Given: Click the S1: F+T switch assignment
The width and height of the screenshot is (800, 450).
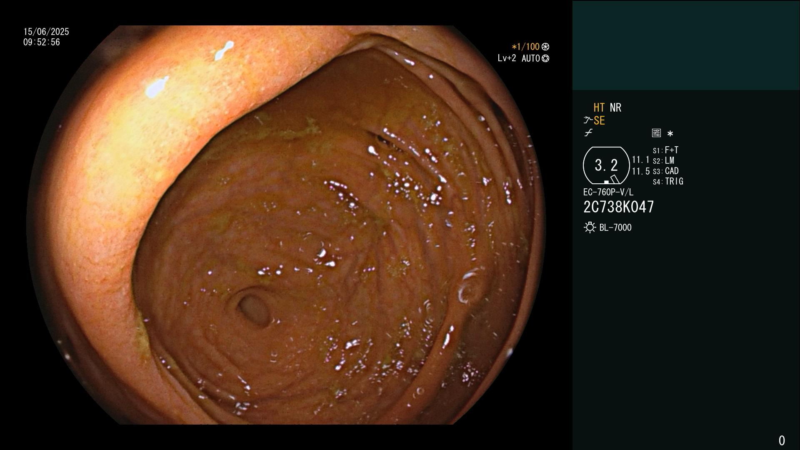Looking at the screenshot, I should coord(666,150).
